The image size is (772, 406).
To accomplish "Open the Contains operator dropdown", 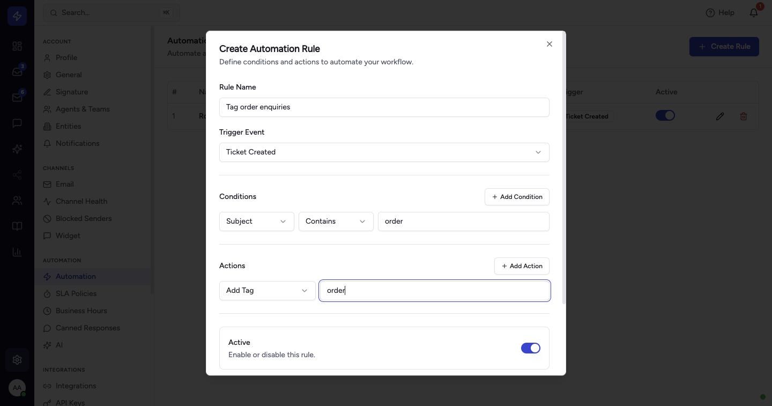I will pos(336,222).
